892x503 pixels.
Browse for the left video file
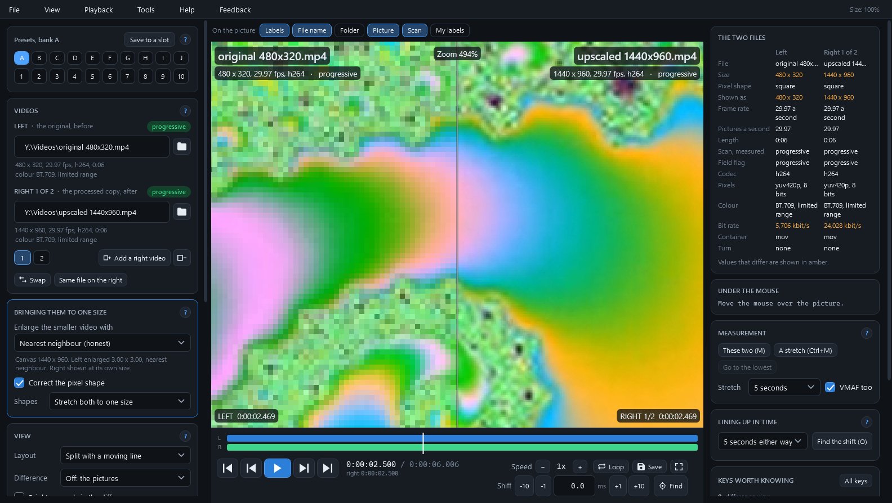[x=182, y=147]
